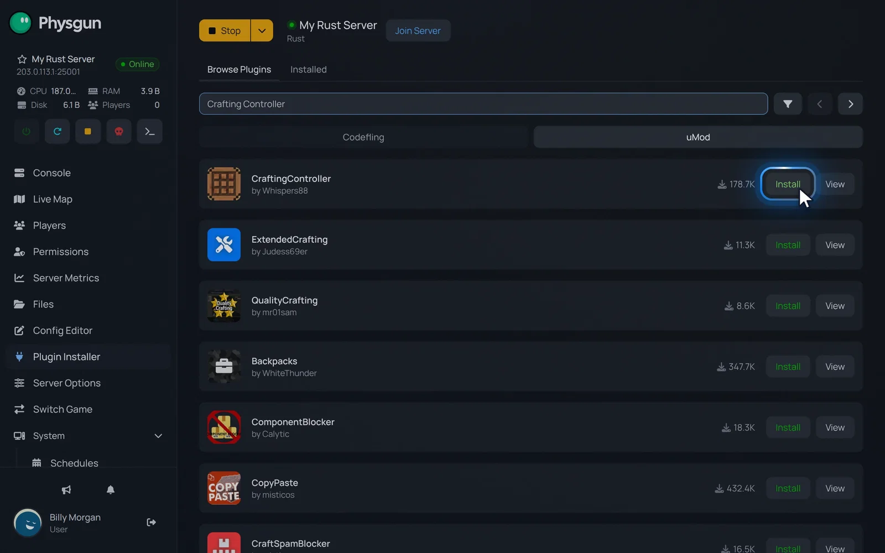Install the CraftingController plugin

tap(788, 184)
